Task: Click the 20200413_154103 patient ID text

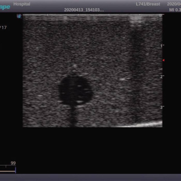Action: point(84,10)
